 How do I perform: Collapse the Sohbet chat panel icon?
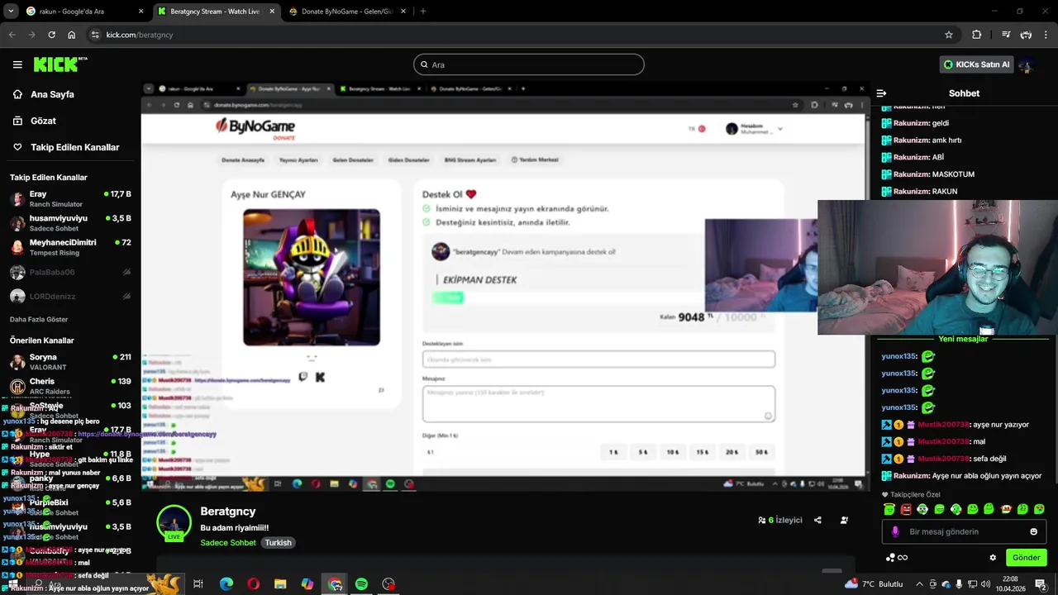click(881, 93)
